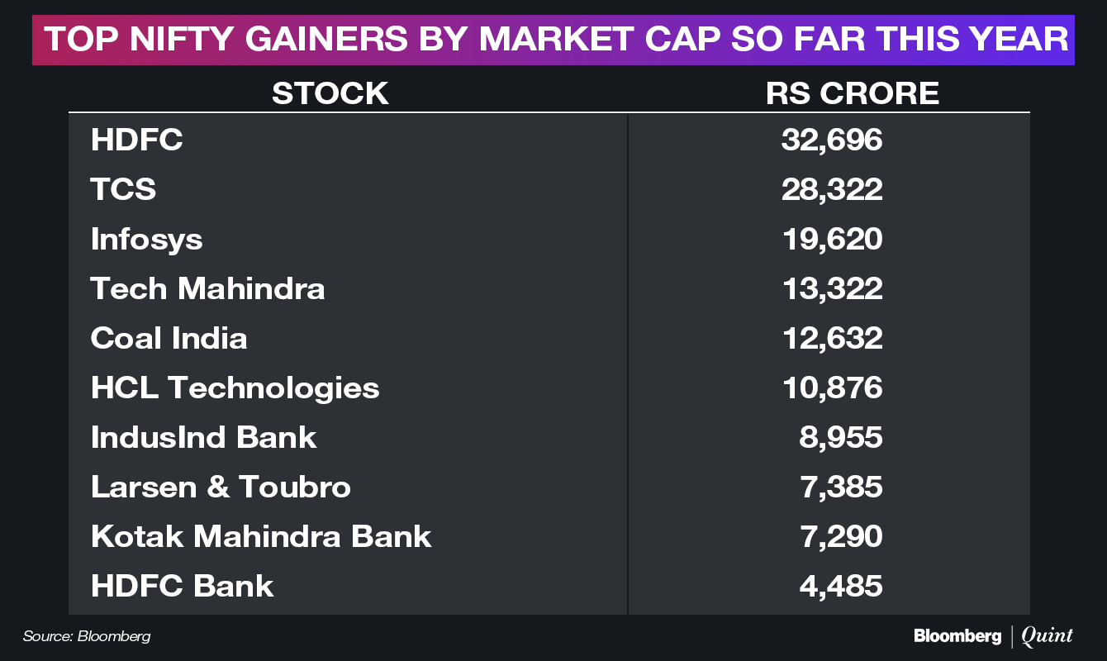
Task: Click the 32,696 value for HDFC
Action: pos(832,140)
